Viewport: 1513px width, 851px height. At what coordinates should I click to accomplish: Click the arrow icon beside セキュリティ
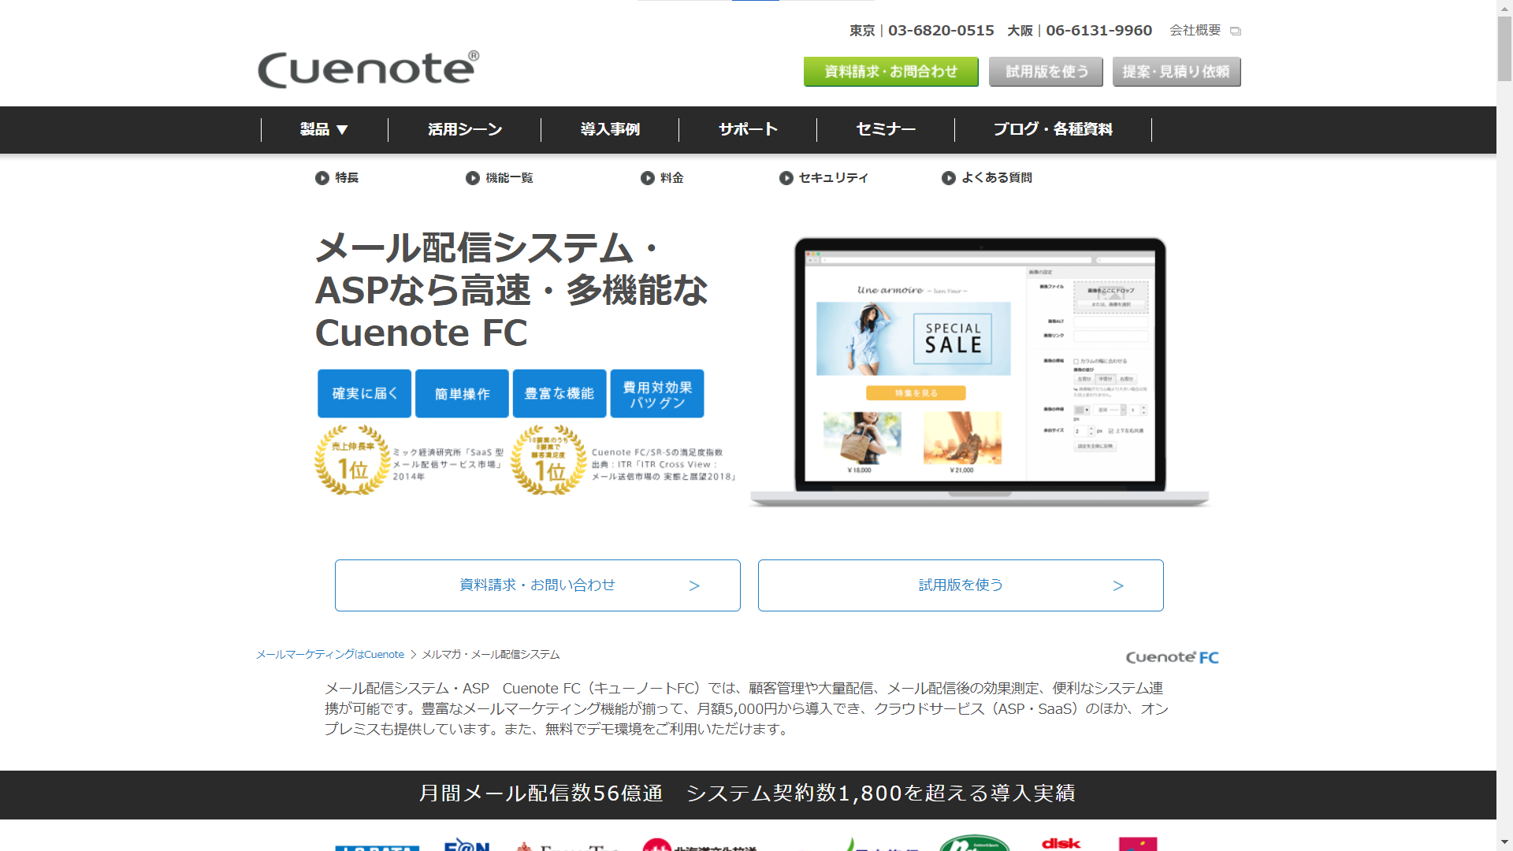click(x=786, y=178)
